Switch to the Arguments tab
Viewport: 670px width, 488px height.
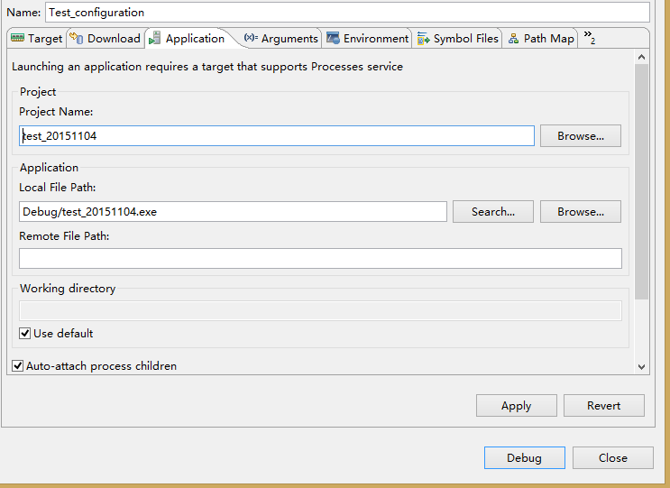coord(289,39)
